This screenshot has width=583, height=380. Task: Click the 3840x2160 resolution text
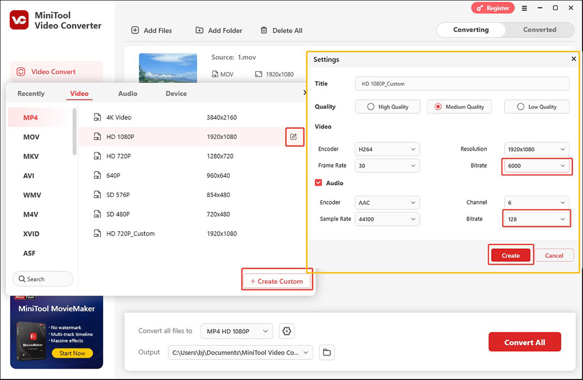pyautogui.click(x=221, y=117)
